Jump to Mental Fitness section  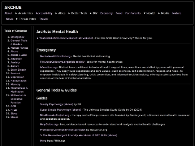19,48
